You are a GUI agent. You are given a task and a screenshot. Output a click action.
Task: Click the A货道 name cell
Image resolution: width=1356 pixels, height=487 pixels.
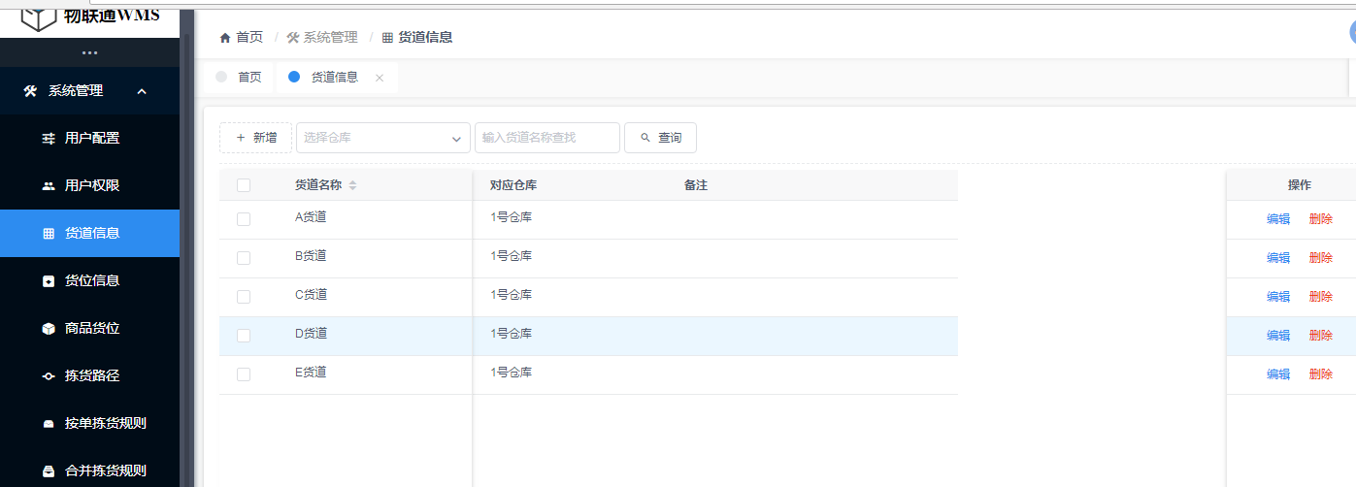pyautogui.click(x=311, y=217)
